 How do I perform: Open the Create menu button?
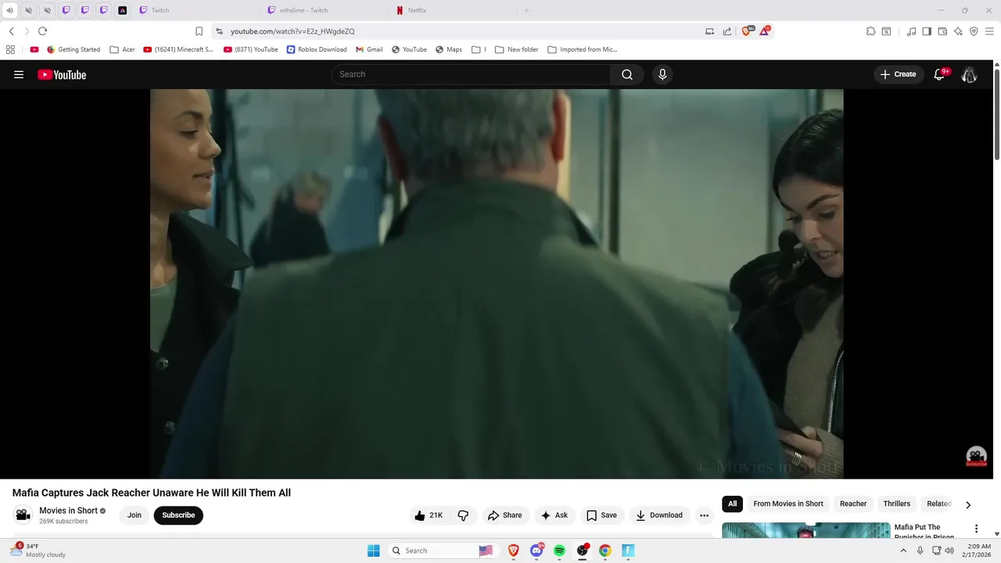898,74
